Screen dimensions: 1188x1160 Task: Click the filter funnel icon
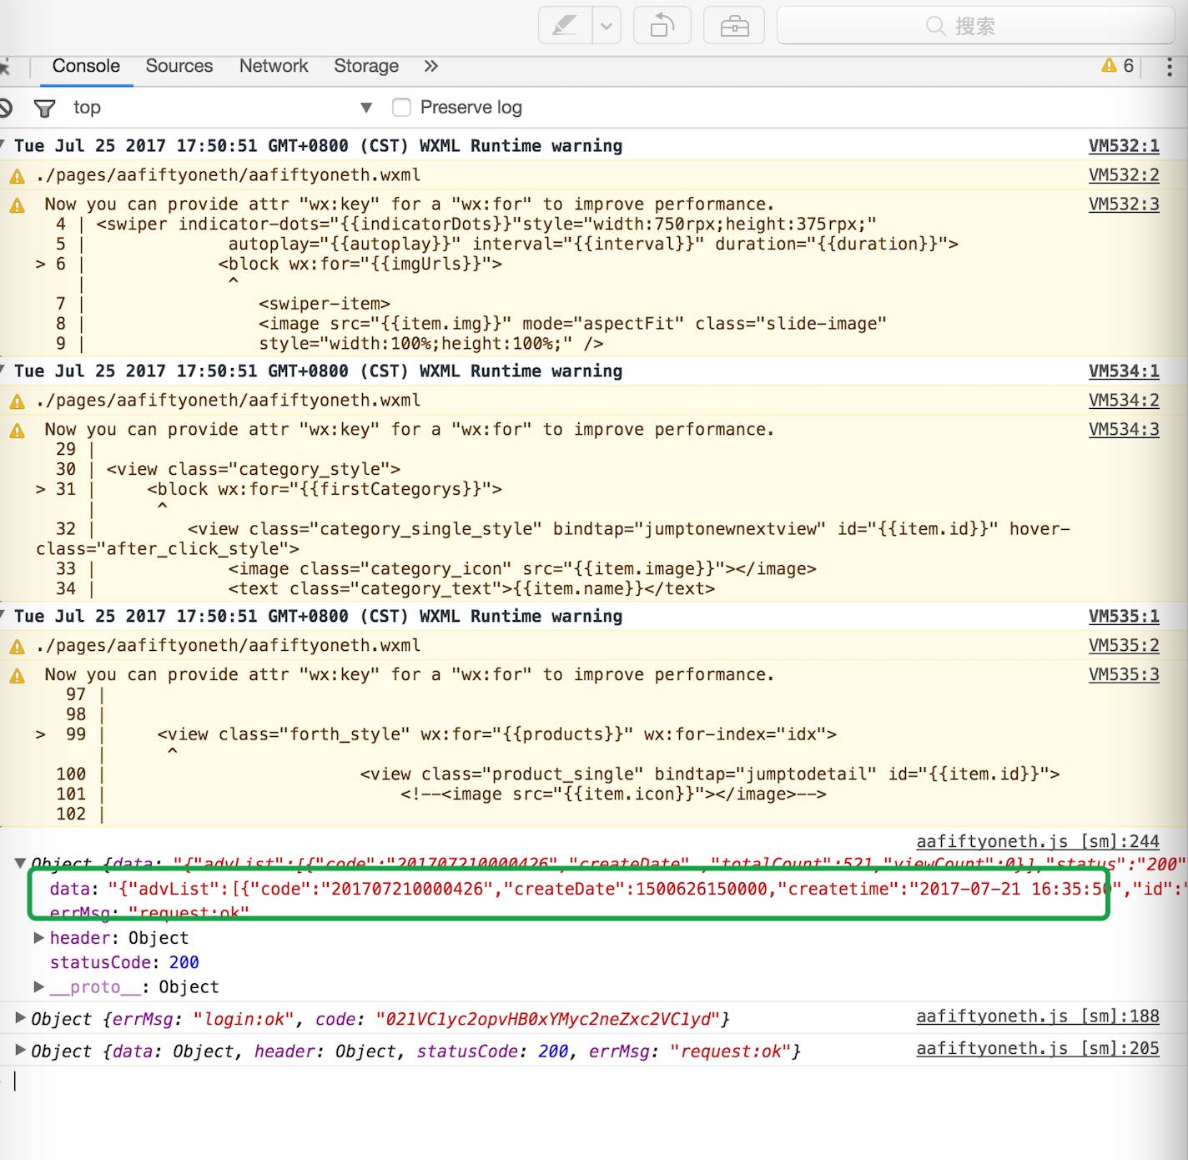45,108
